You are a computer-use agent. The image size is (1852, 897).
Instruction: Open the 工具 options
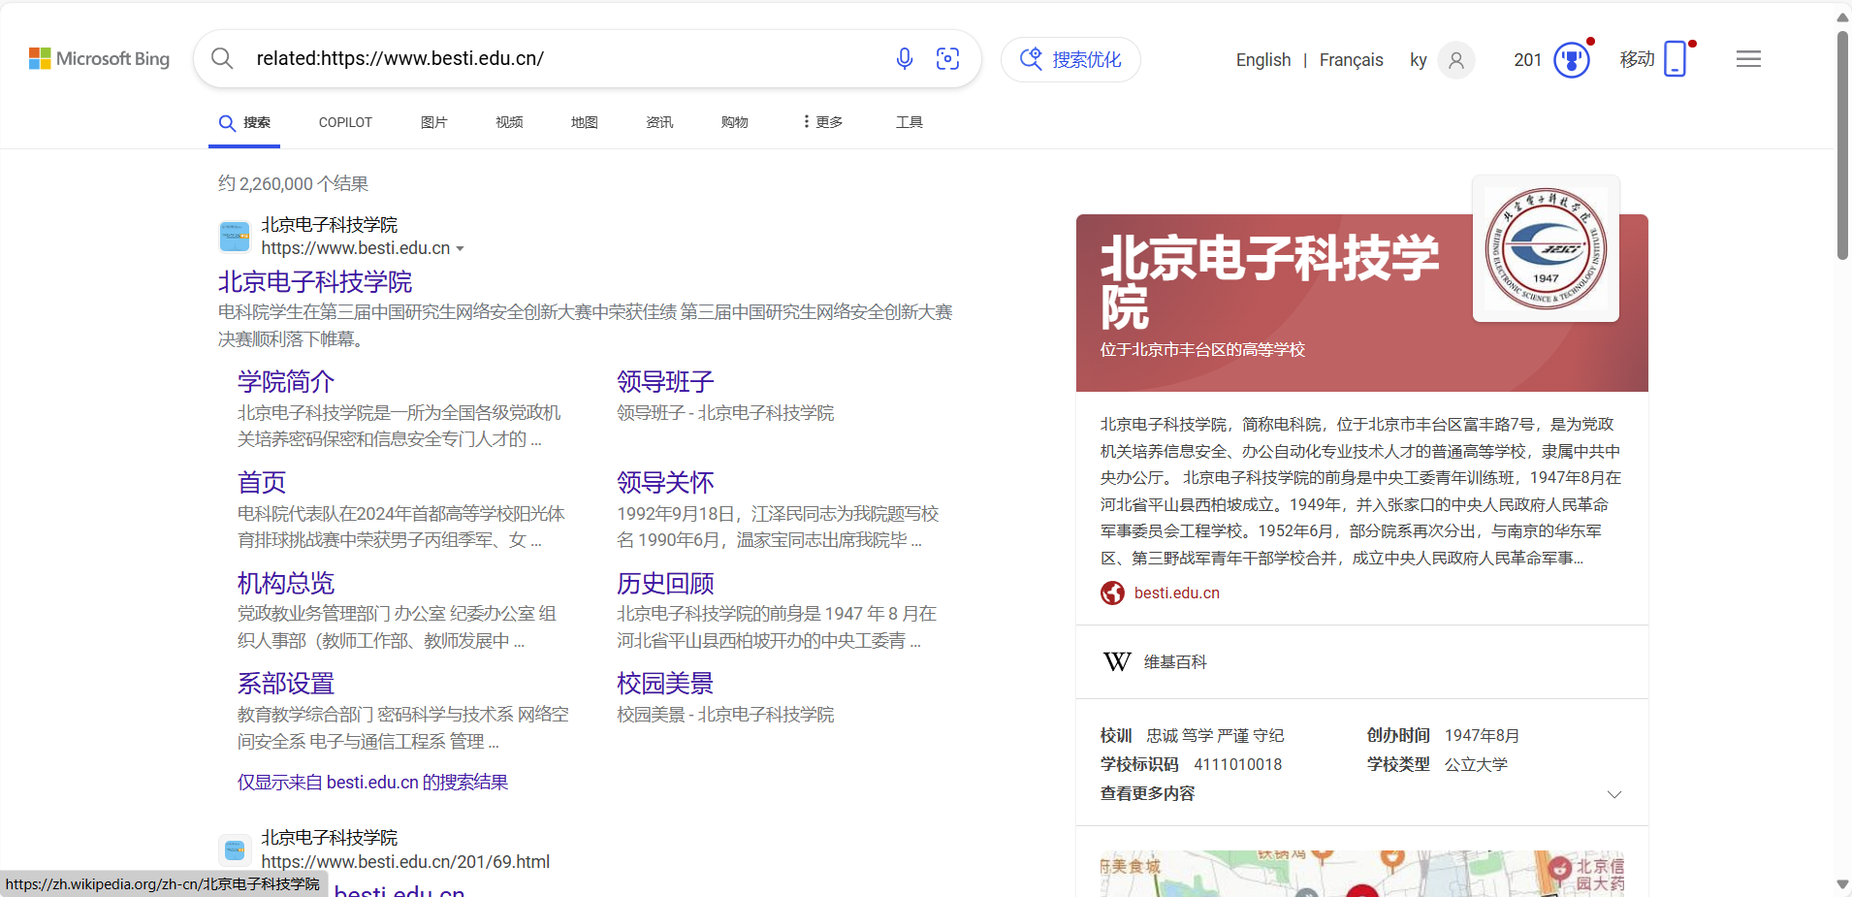click(909, 122)
